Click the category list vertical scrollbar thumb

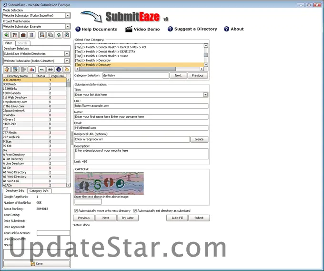click(x=206, y=55)
